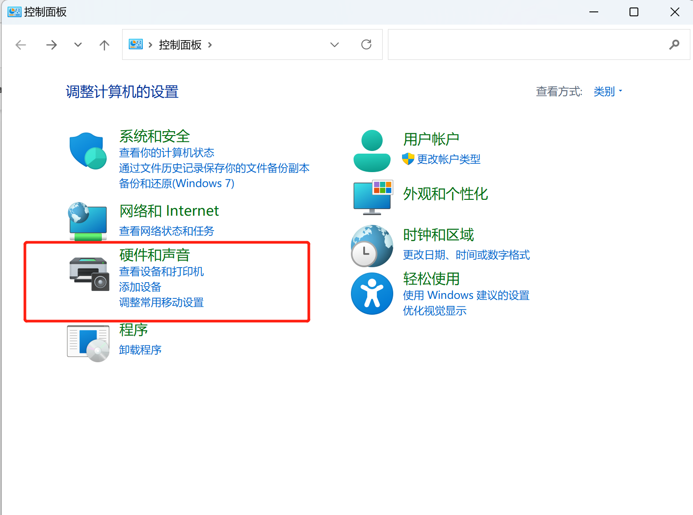The image size is (693, 515).
Task: Refresh the Control Panel view
Action: tap(366, 44)
